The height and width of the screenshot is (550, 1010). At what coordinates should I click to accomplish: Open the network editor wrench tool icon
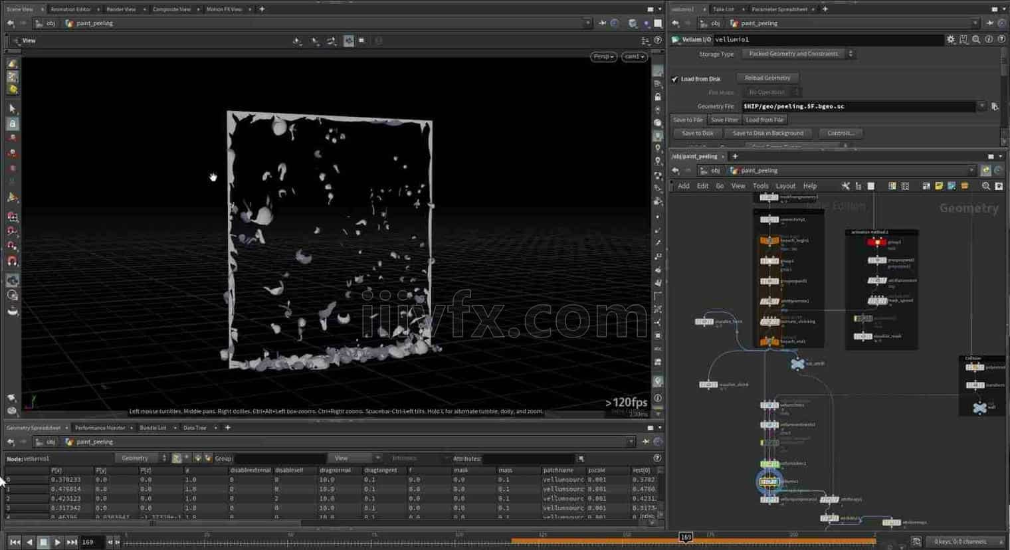point(845,186)
